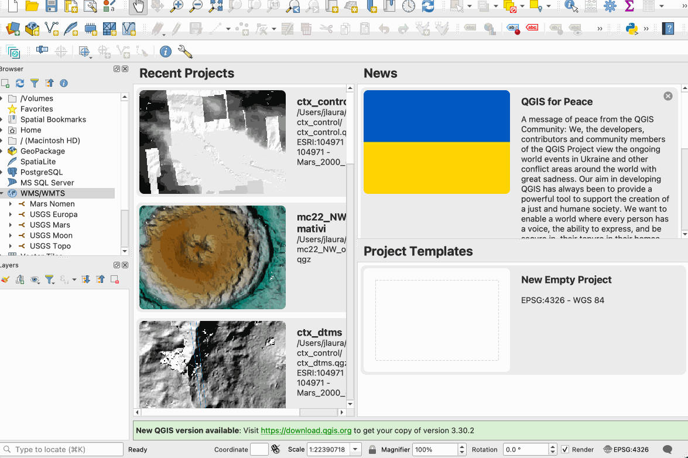Open Manage Map Themes eye in Layers panel
This screenshot has height=458, width=688.
pyautogui.click(x=35, y=280)
